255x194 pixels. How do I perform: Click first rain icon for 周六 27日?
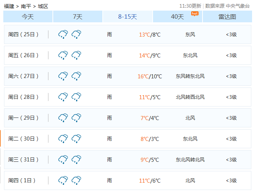coord(63,76)
